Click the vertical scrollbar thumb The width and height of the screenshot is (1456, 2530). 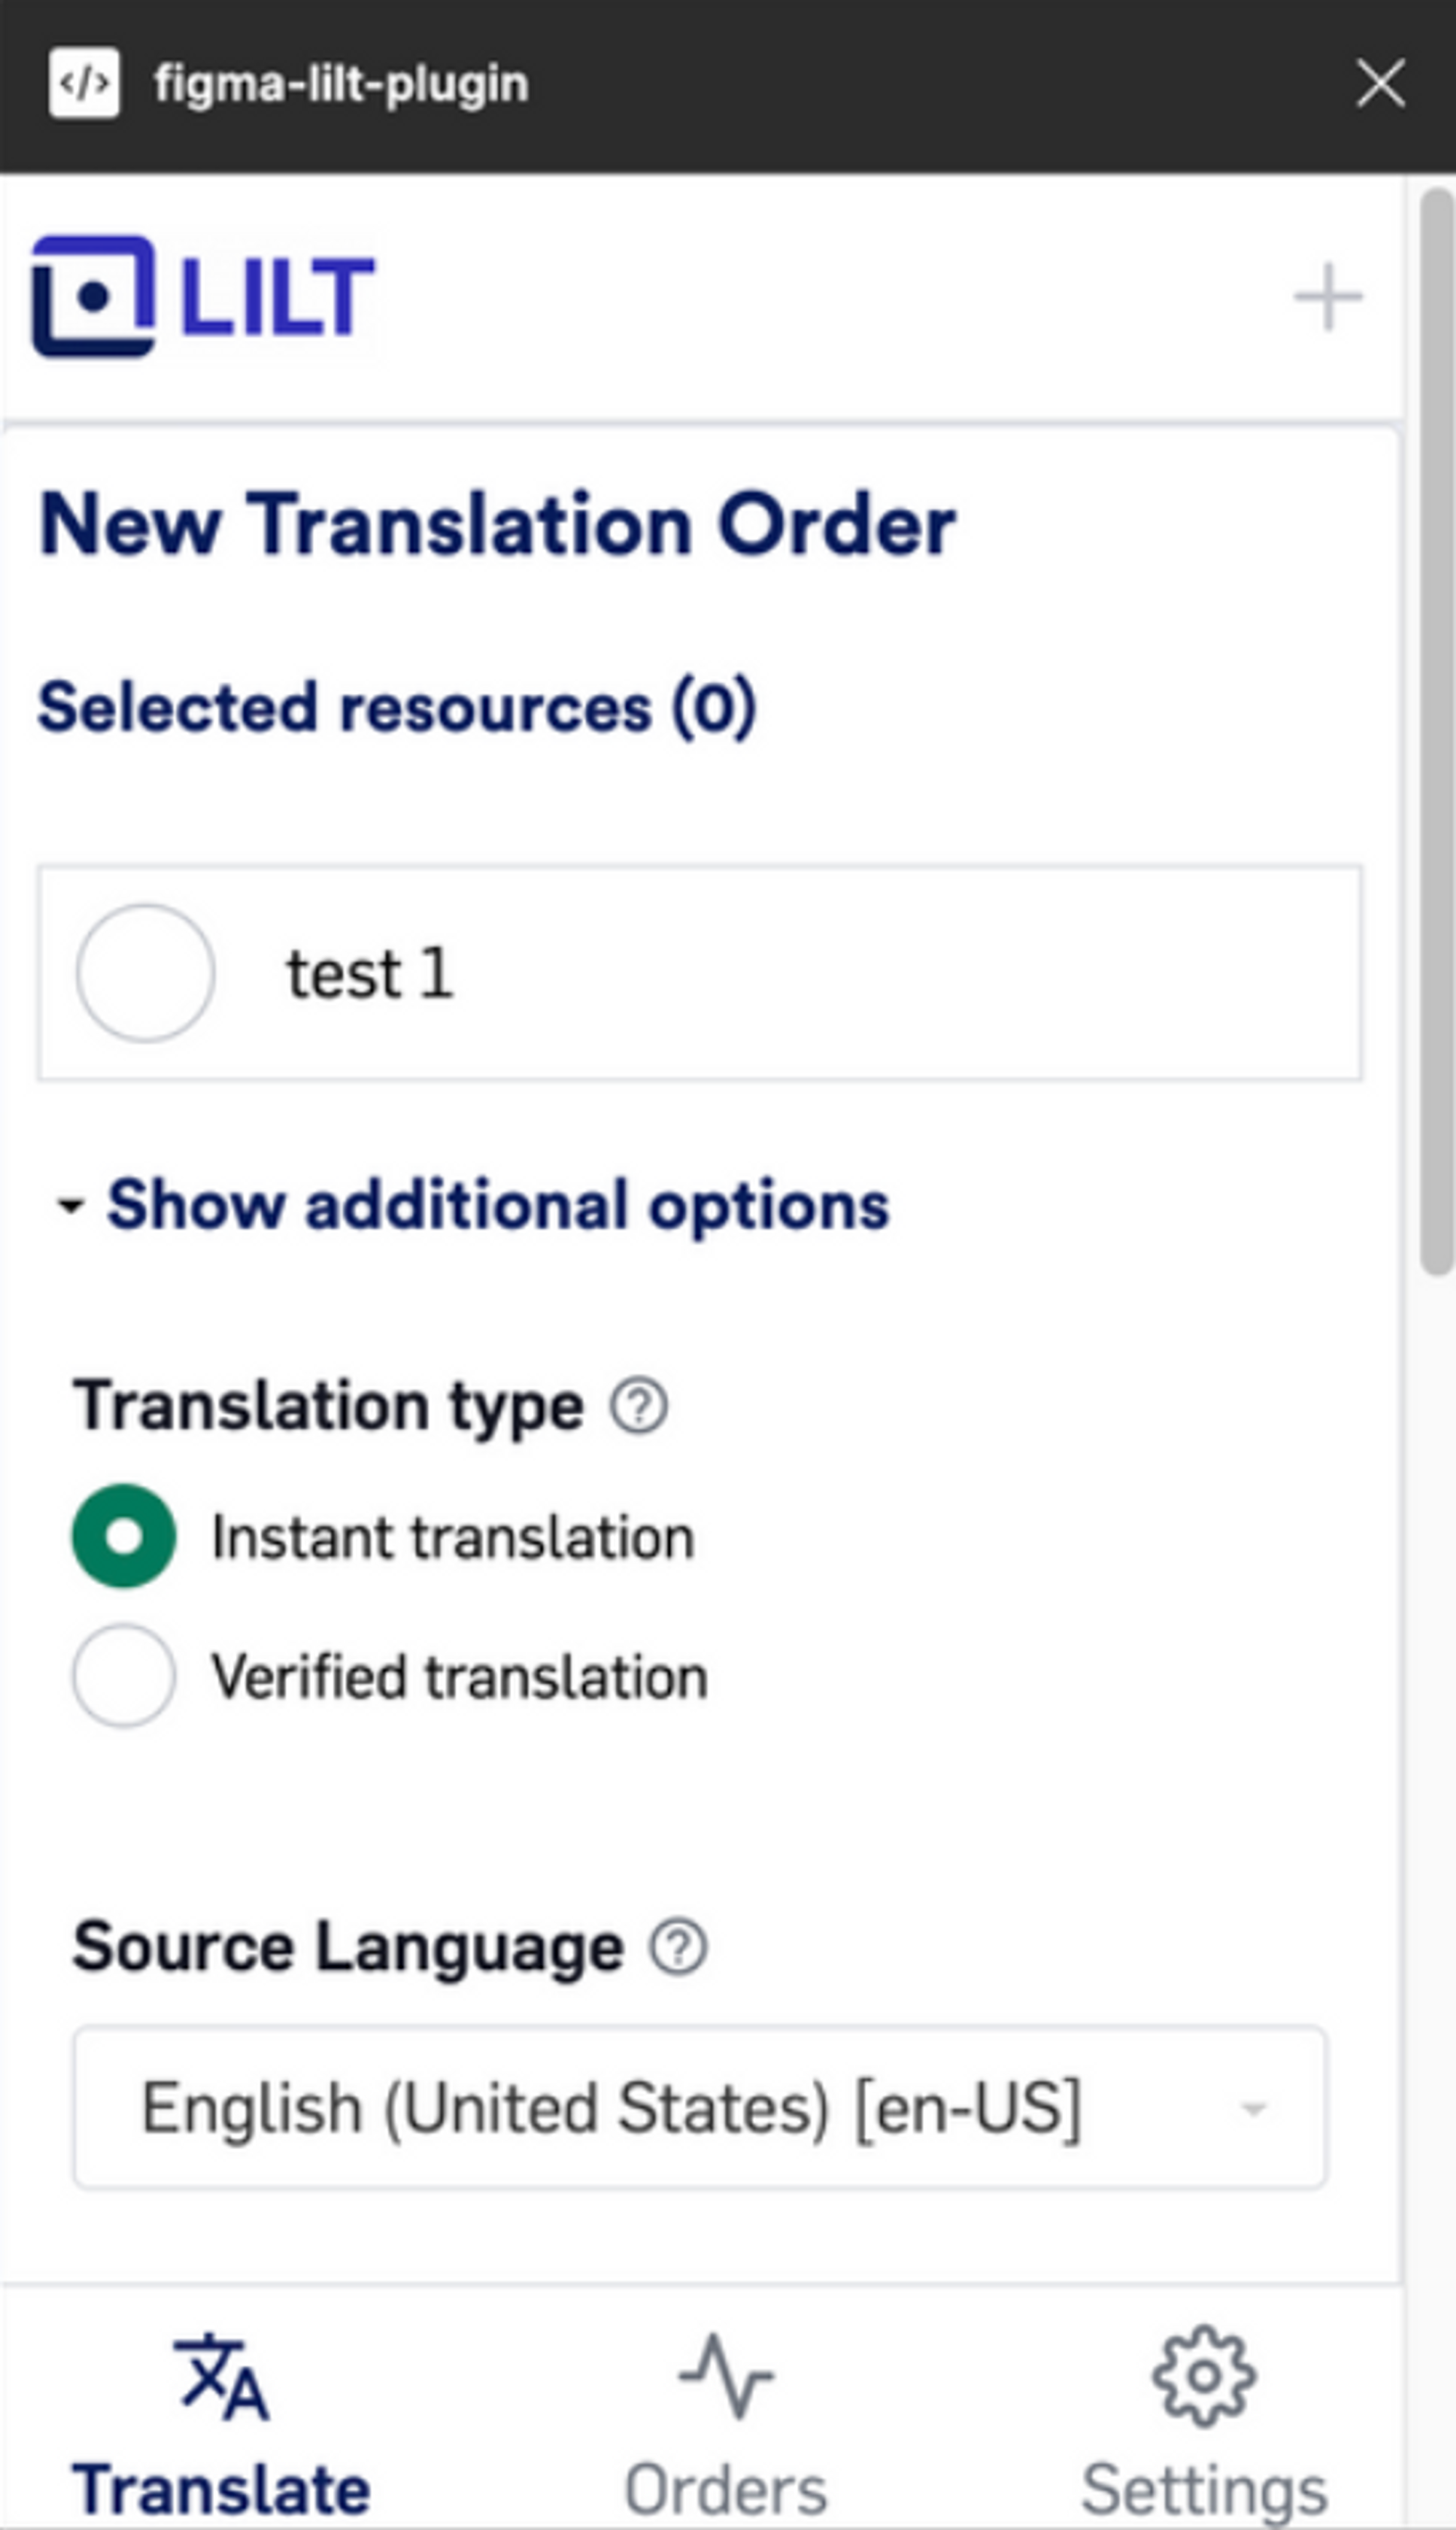point(1438,731)
